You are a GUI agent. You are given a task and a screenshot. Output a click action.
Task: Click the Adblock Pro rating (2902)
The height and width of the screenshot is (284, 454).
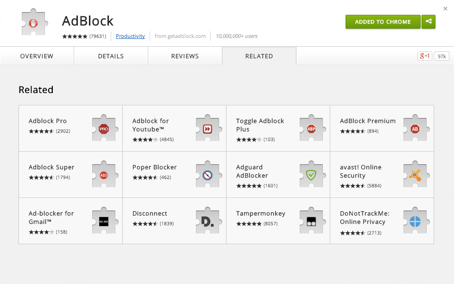point(50,131)
